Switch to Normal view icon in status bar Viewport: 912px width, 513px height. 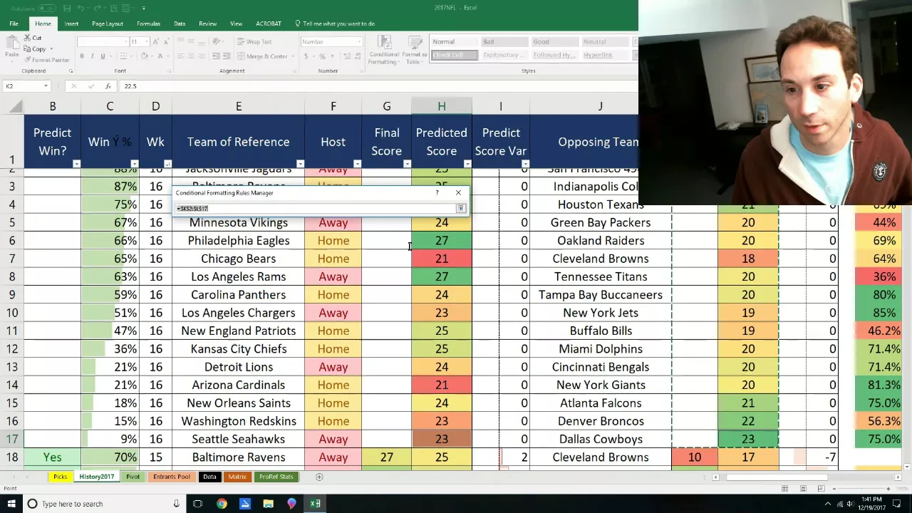tap(784, 488)
